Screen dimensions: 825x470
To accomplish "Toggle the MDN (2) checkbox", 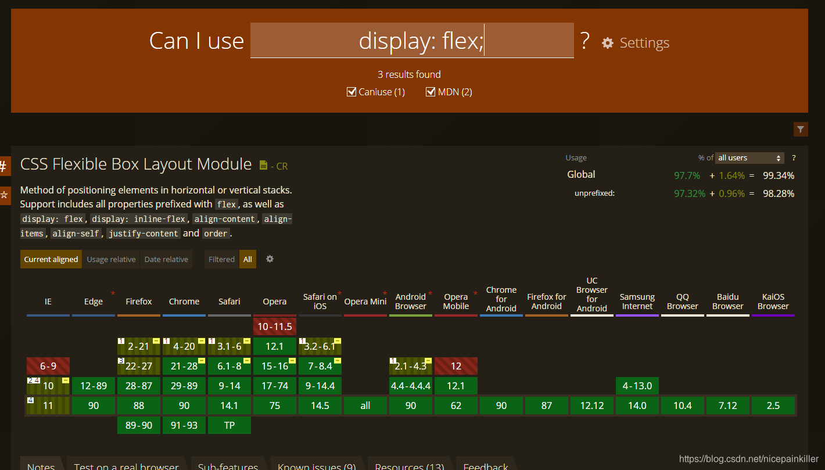I will [431, 92].
